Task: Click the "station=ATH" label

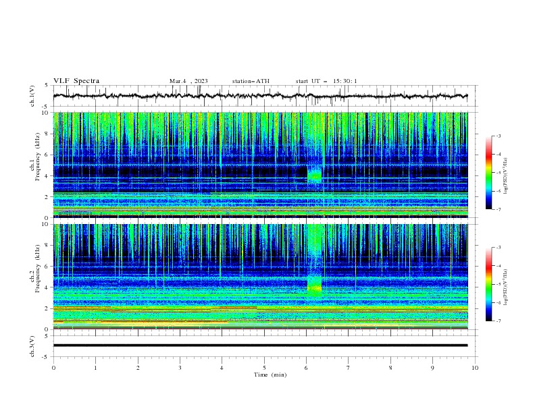Action: tap(251, 81)
